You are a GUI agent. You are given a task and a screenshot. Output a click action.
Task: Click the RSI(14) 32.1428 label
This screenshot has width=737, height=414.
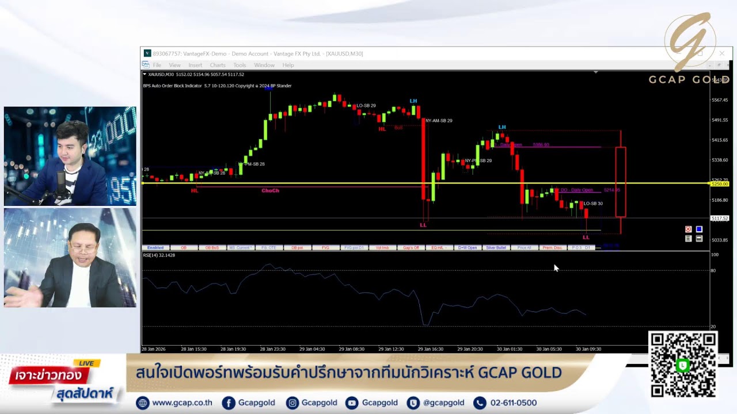(x=159, y=255)
